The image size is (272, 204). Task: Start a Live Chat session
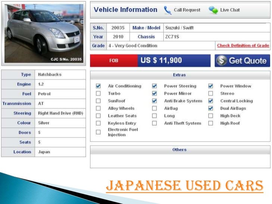(230, 10)
